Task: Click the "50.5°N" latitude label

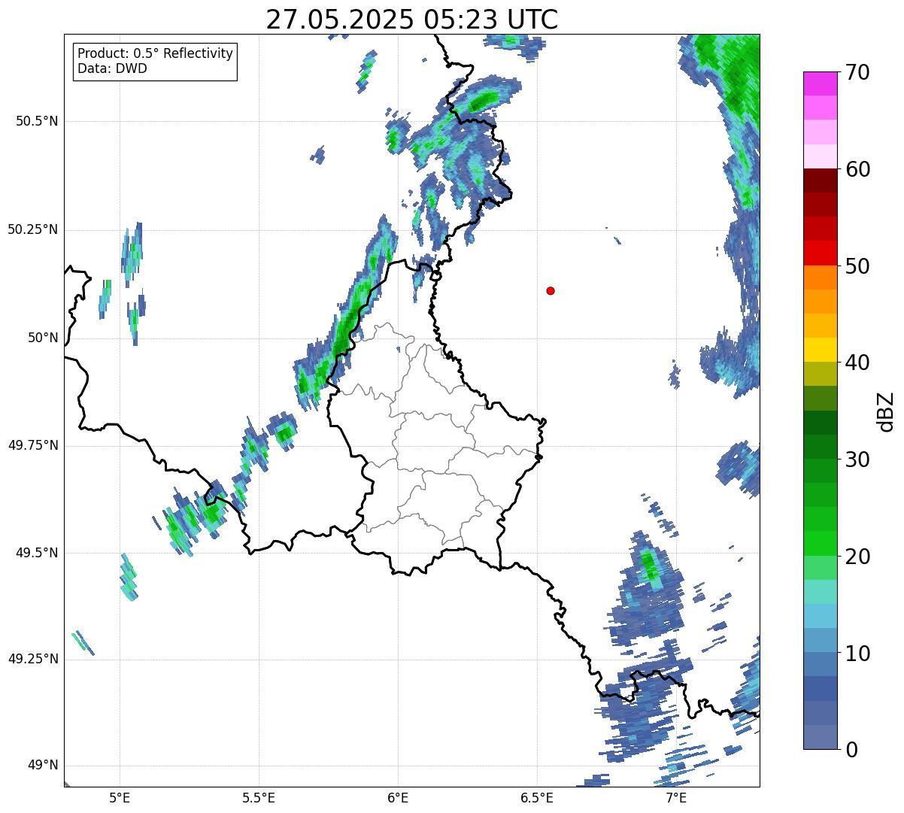Action: [37, 121]
